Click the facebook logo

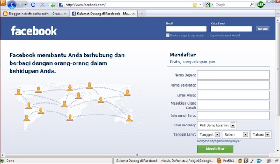34,31
